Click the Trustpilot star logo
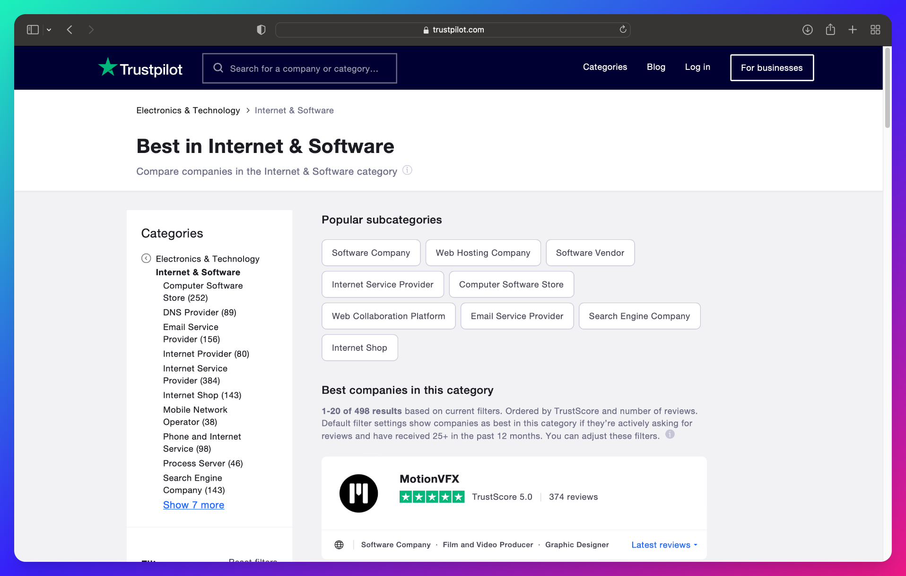Screen dimensions: 906x576 108,67
